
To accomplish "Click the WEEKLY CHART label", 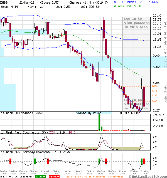I will [129, 113].
